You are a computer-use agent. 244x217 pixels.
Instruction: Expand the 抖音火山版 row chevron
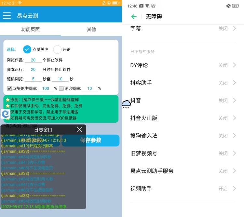point(235,118)
